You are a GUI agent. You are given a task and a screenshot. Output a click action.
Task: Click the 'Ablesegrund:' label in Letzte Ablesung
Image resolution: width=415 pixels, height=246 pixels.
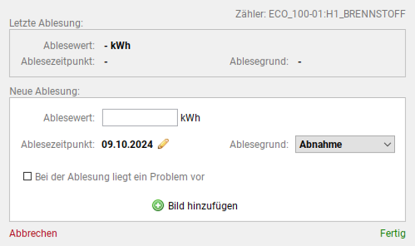pos(259,61)
